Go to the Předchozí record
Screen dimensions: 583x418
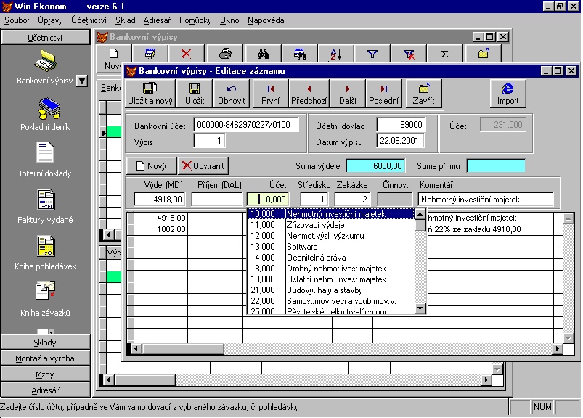tap(309, 94)
